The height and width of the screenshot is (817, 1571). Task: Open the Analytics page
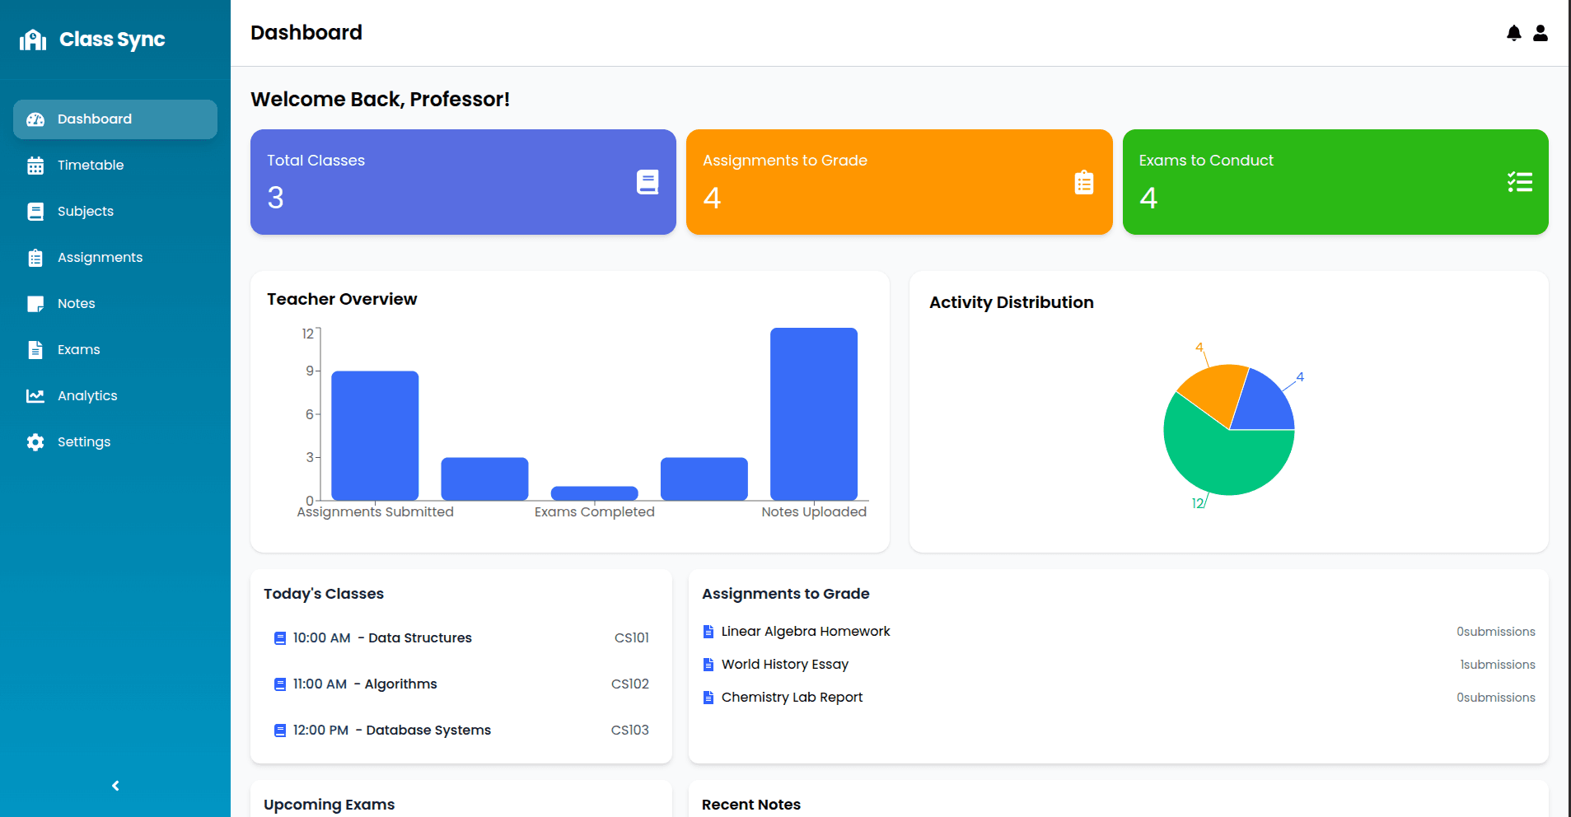click(86, 396)
